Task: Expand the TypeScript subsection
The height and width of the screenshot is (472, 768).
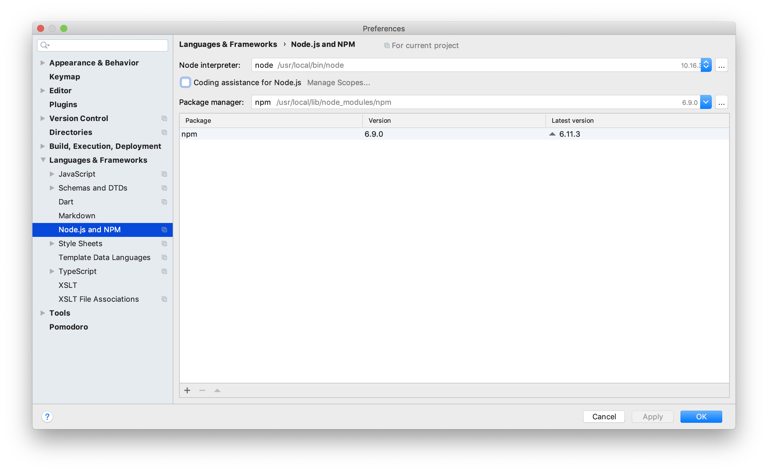Action: coord(52,271)
